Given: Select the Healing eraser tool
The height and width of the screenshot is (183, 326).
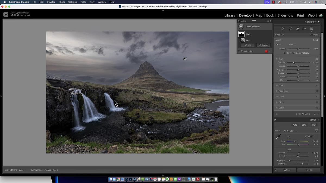Looking at the screenshot, I should pos(298,29).
